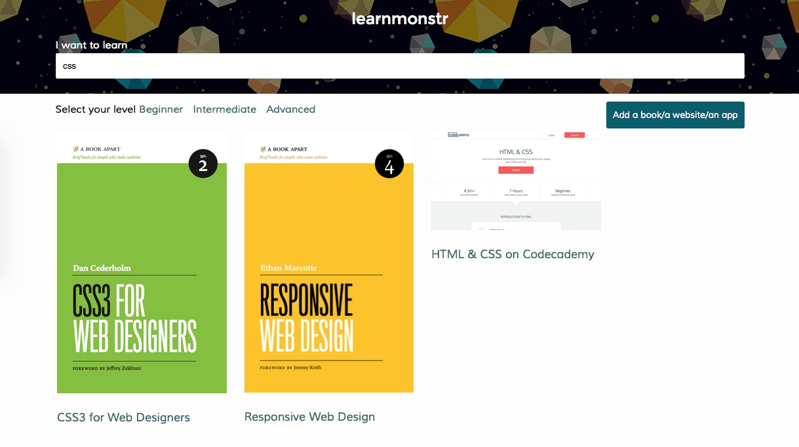Click the "Select your level" text
799x447 pixels.
click(x=96, y=109)
